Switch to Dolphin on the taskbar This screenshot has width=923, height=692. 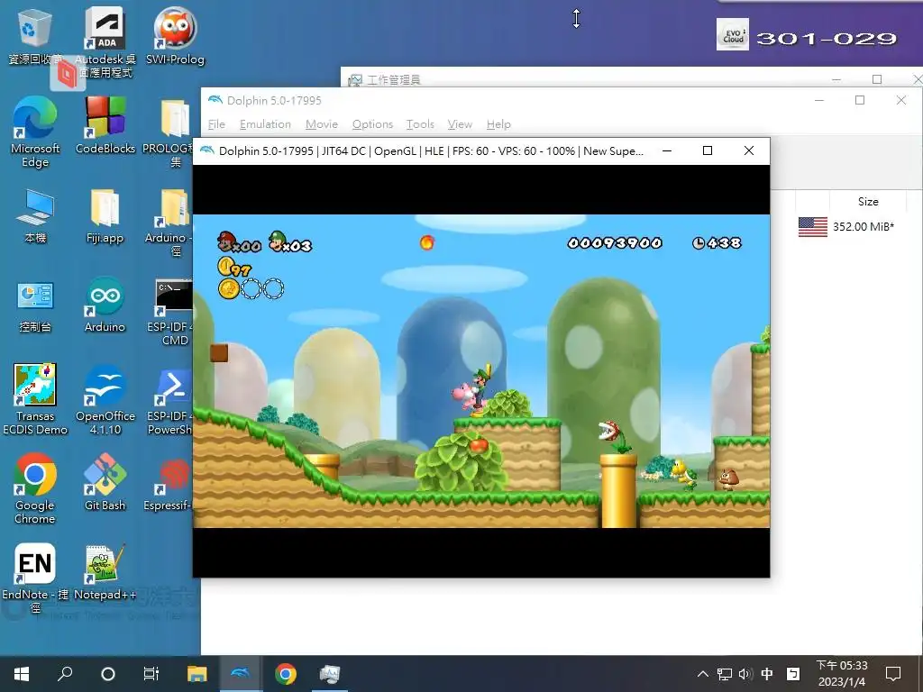coord(241,674)
